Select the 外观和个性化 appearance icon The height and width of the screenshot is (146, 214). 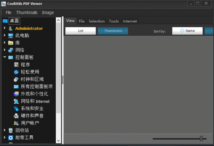pos(16,94)
